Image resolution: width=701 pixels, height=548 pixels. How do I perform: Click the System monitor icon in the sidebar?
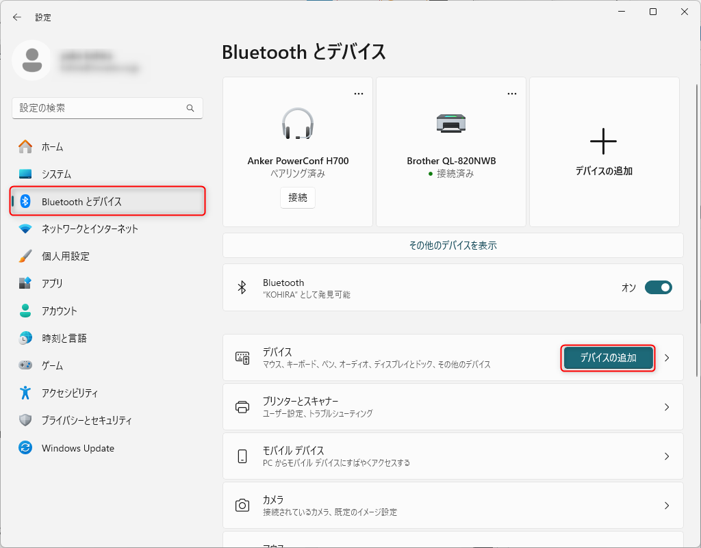[25, 174]
